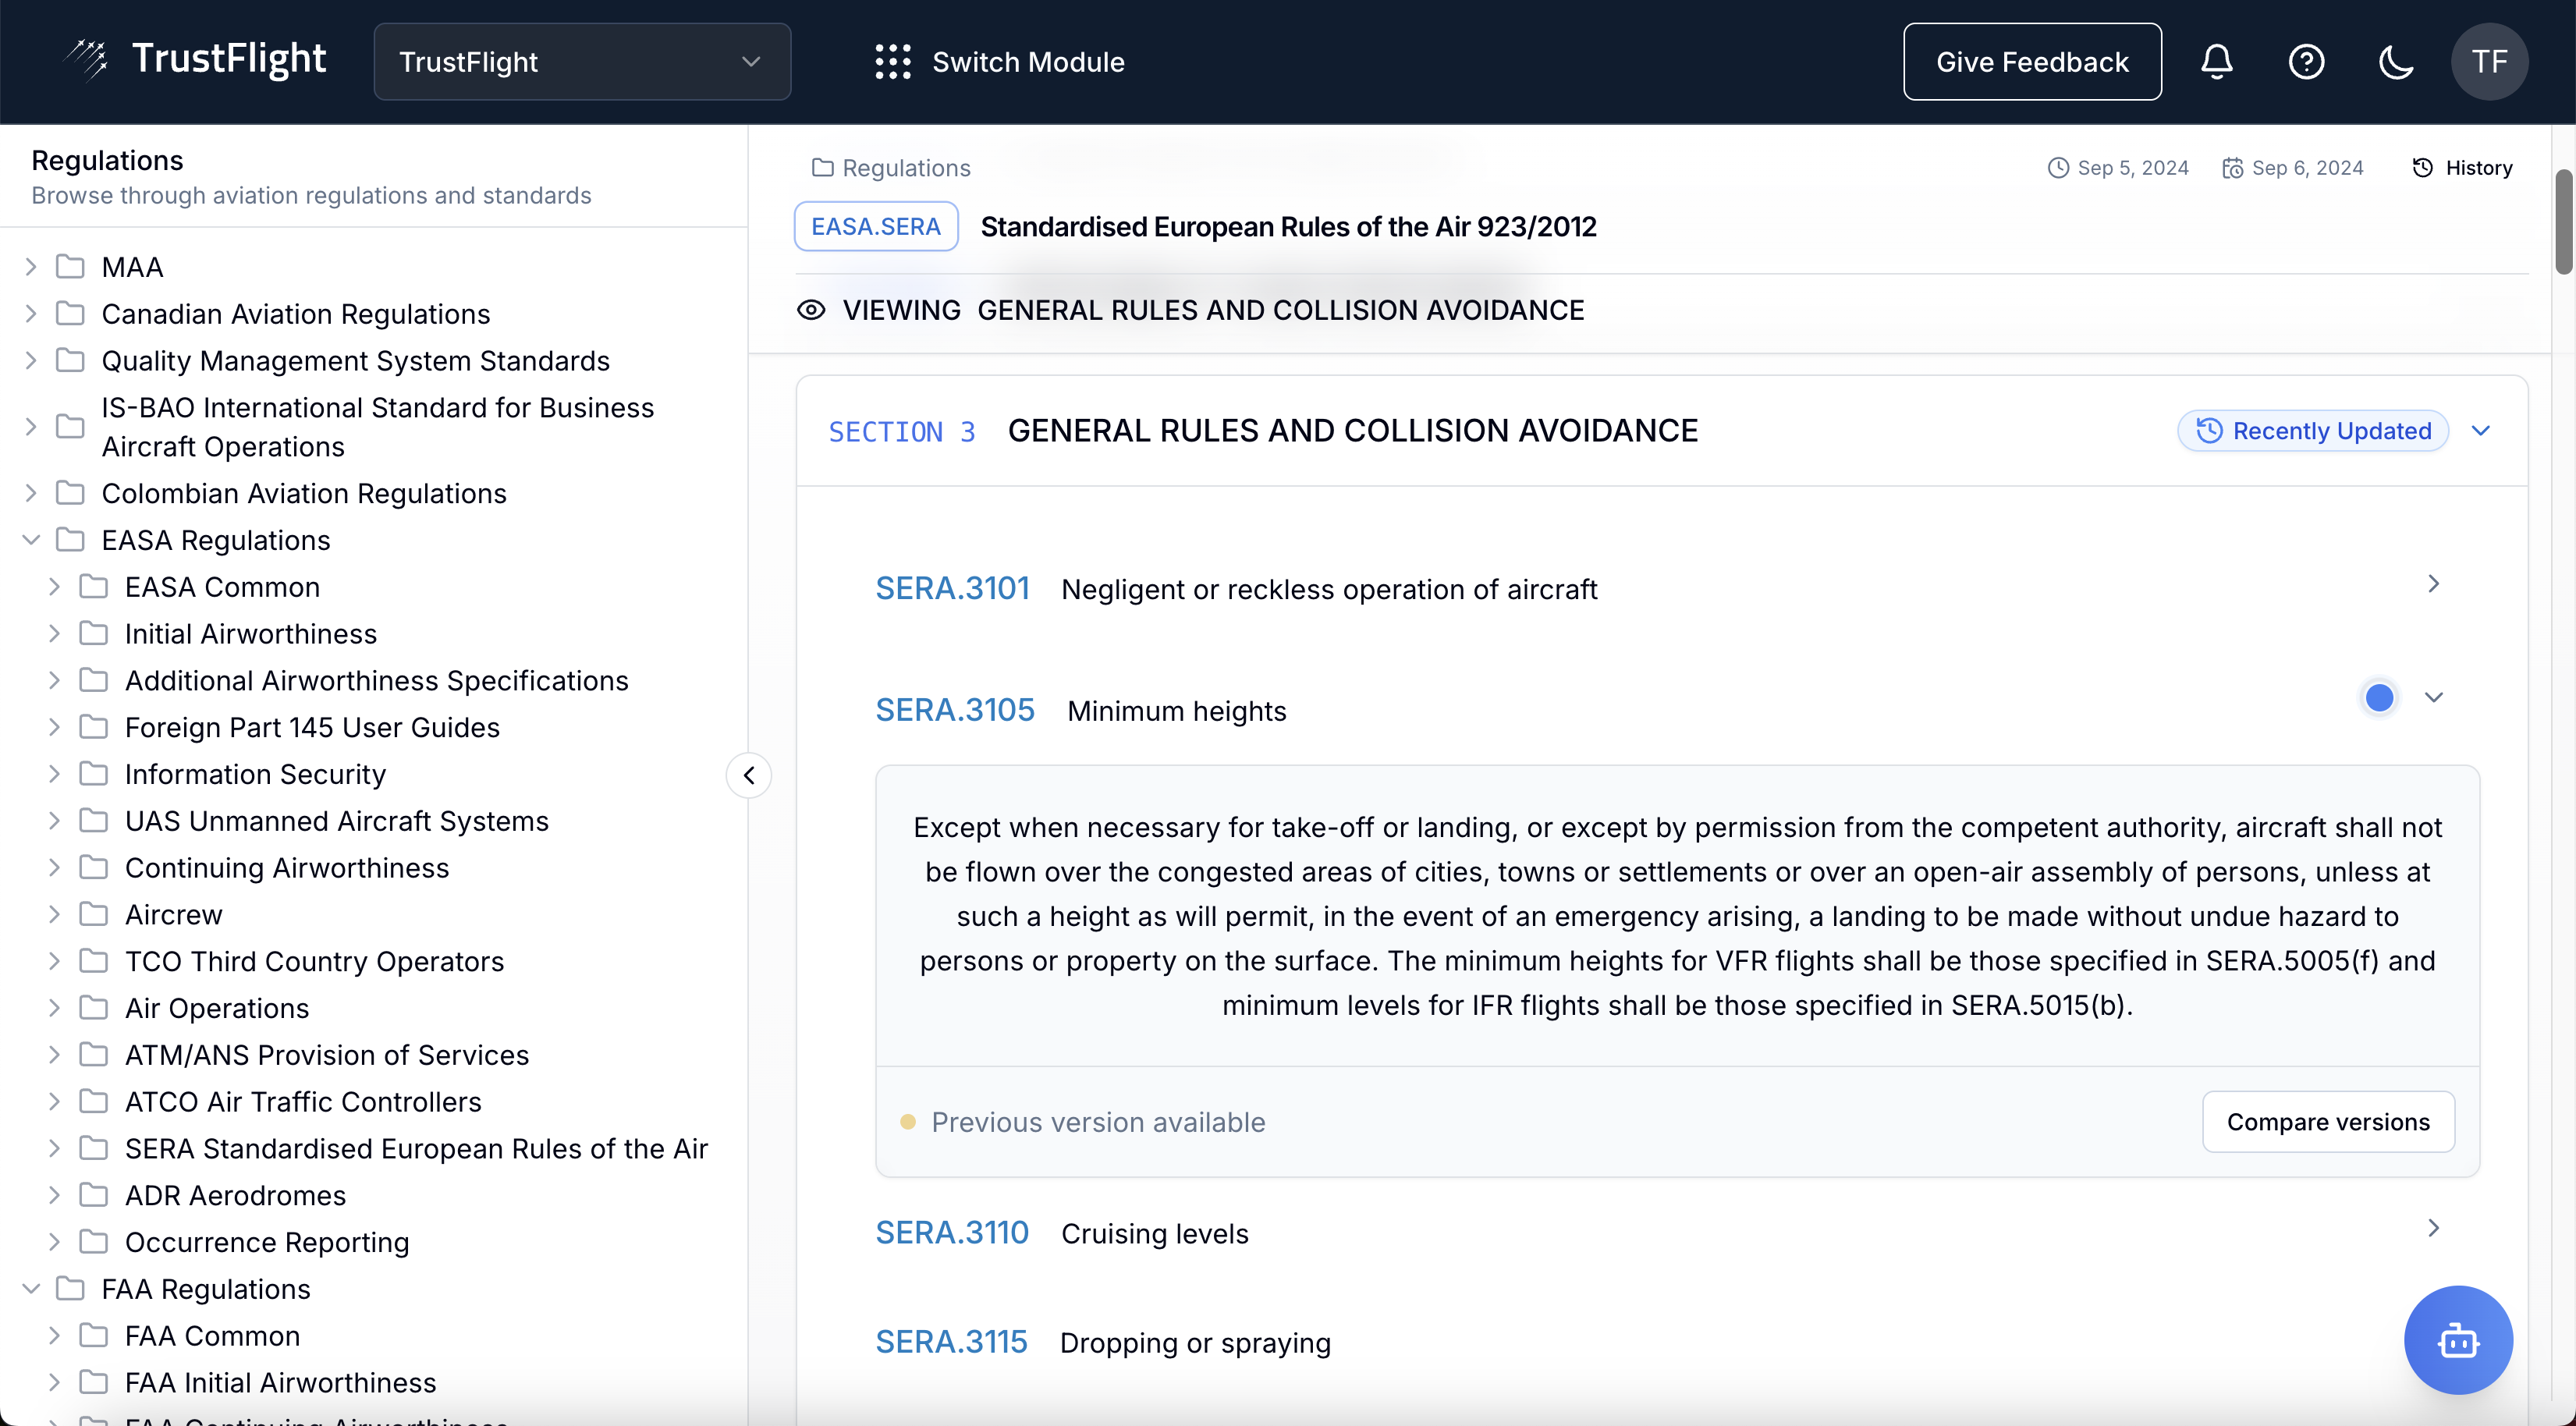Collapse the FAA Regulations node
The image size is (2576, 1426).
tap(31, 1289)
